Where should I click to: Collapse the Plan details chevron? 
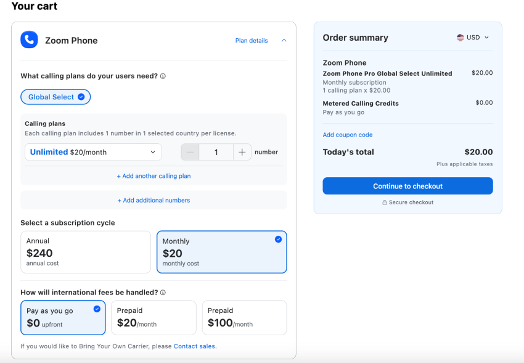(x=284, y=41)
